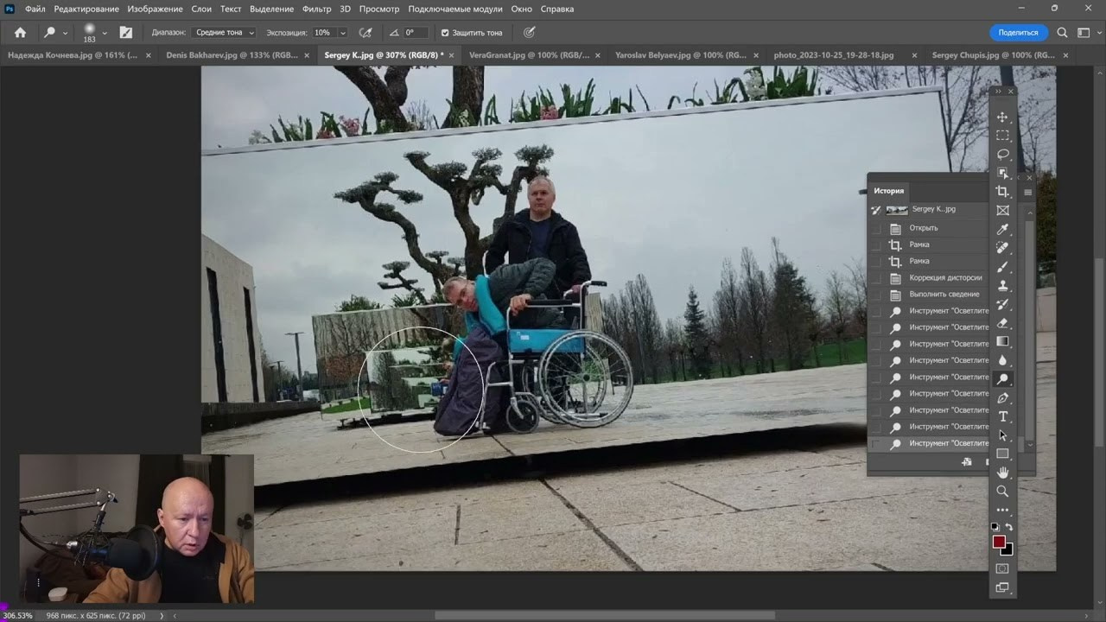
Task: Click the dark red foreground color swatch
Action: coord(999,542)
